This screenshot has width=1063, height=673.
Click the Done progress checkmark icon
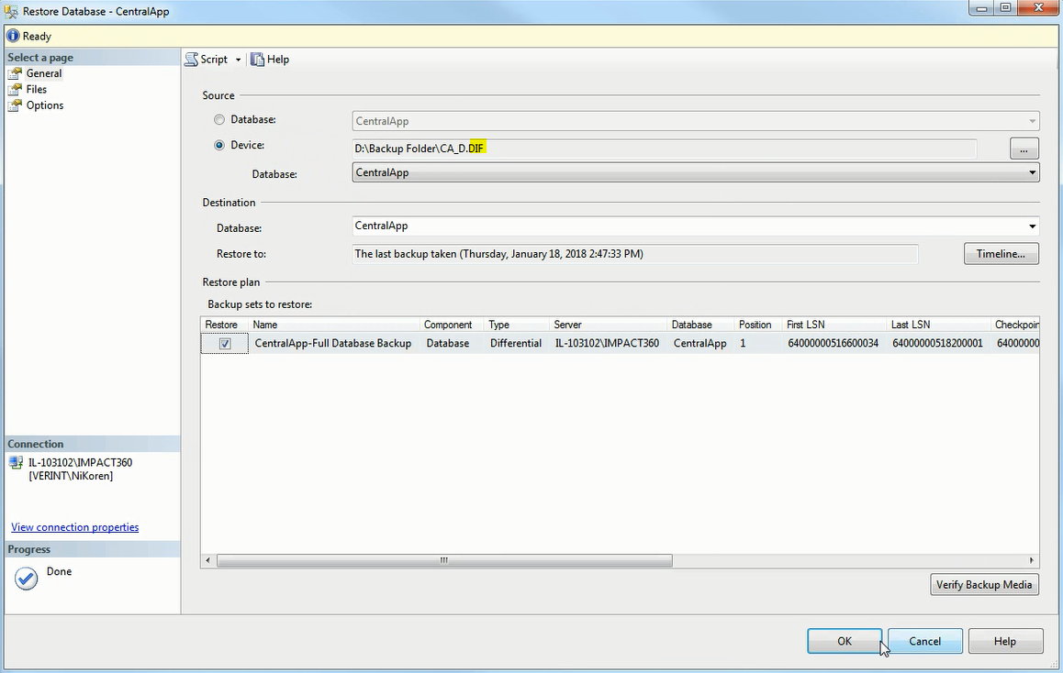pos(27,579)
